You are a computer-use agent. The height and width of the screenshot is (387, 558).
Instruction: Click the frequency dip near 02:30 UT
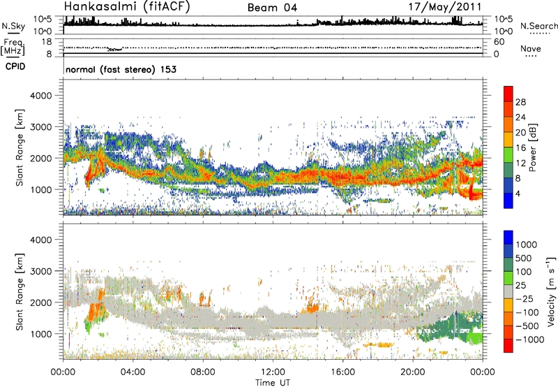point(115,50)
